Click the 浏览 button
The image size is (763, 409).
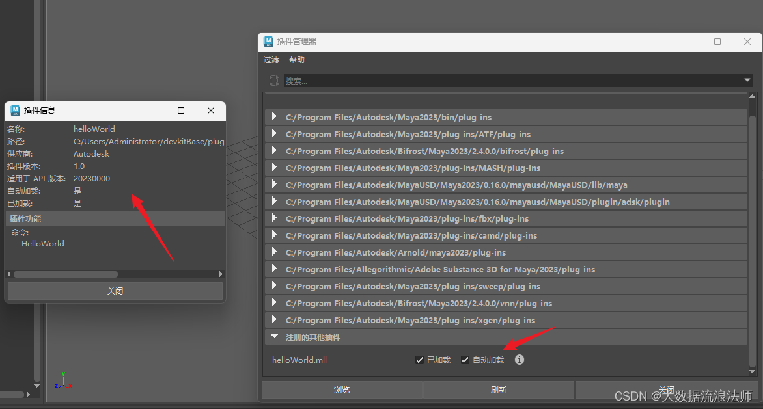(342, 389)
